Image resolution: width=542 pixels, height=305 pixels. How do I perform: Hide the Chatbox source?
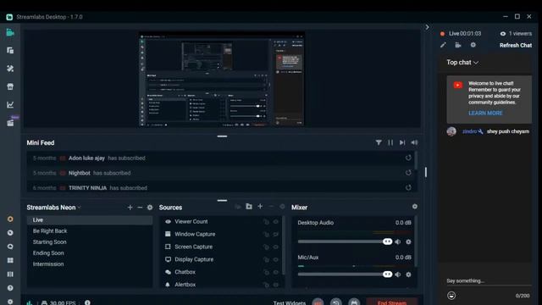[x=276, y=272]
